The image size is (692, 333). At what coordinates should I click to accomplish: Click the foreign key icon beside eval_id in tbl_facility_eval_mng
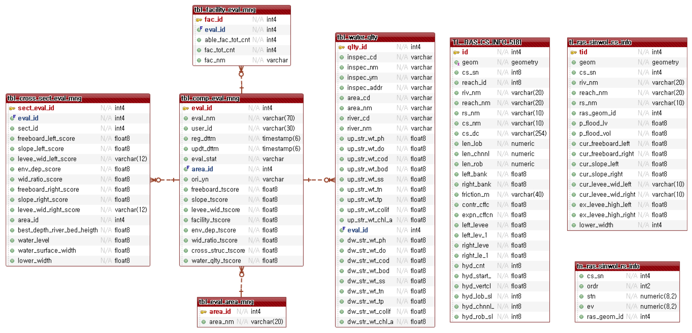199,29
